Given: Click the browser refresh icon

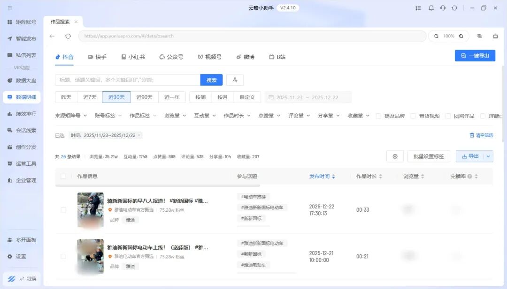Looking at the screenshot, I should (x=68, y=36).
